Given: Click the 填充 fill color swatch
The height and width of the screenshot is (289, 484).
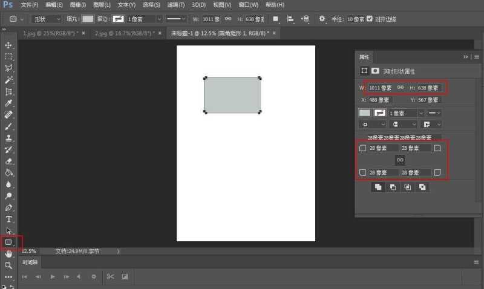Looking at the screenshot, I should (x=88, y=19).
